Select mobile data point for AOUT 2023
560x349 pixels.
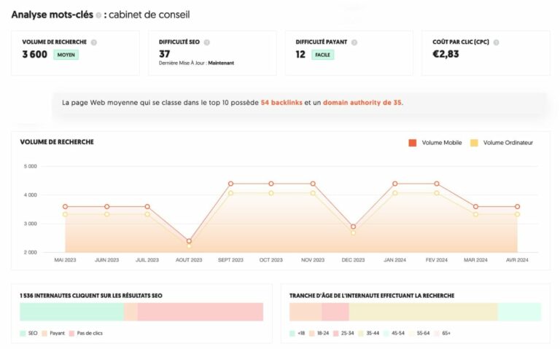[x=189, y=241]
